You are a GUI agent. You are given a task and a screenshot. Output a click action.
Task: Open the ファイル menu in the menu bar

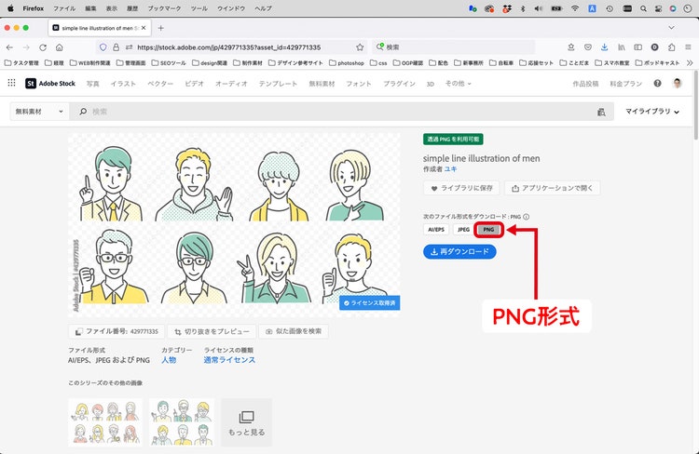pyautogui.click(x=64, y=8)
